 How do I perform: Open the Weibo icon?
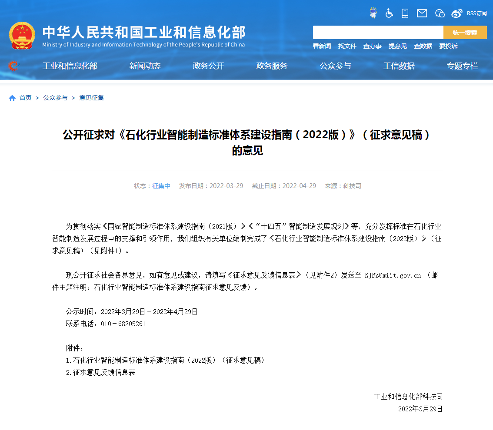point(457,13)
